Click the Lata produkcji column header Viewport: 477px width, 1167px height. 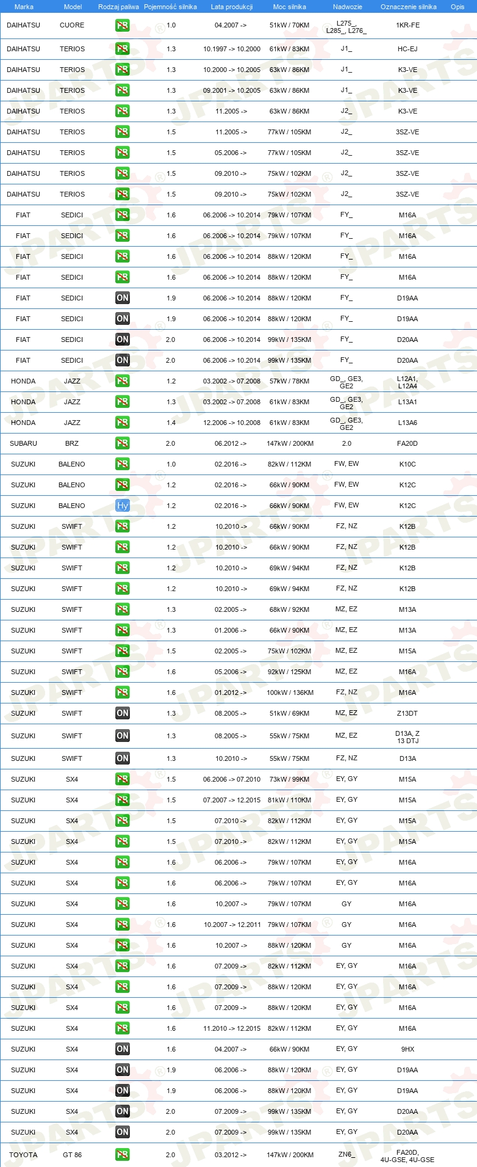coord(232,7)
